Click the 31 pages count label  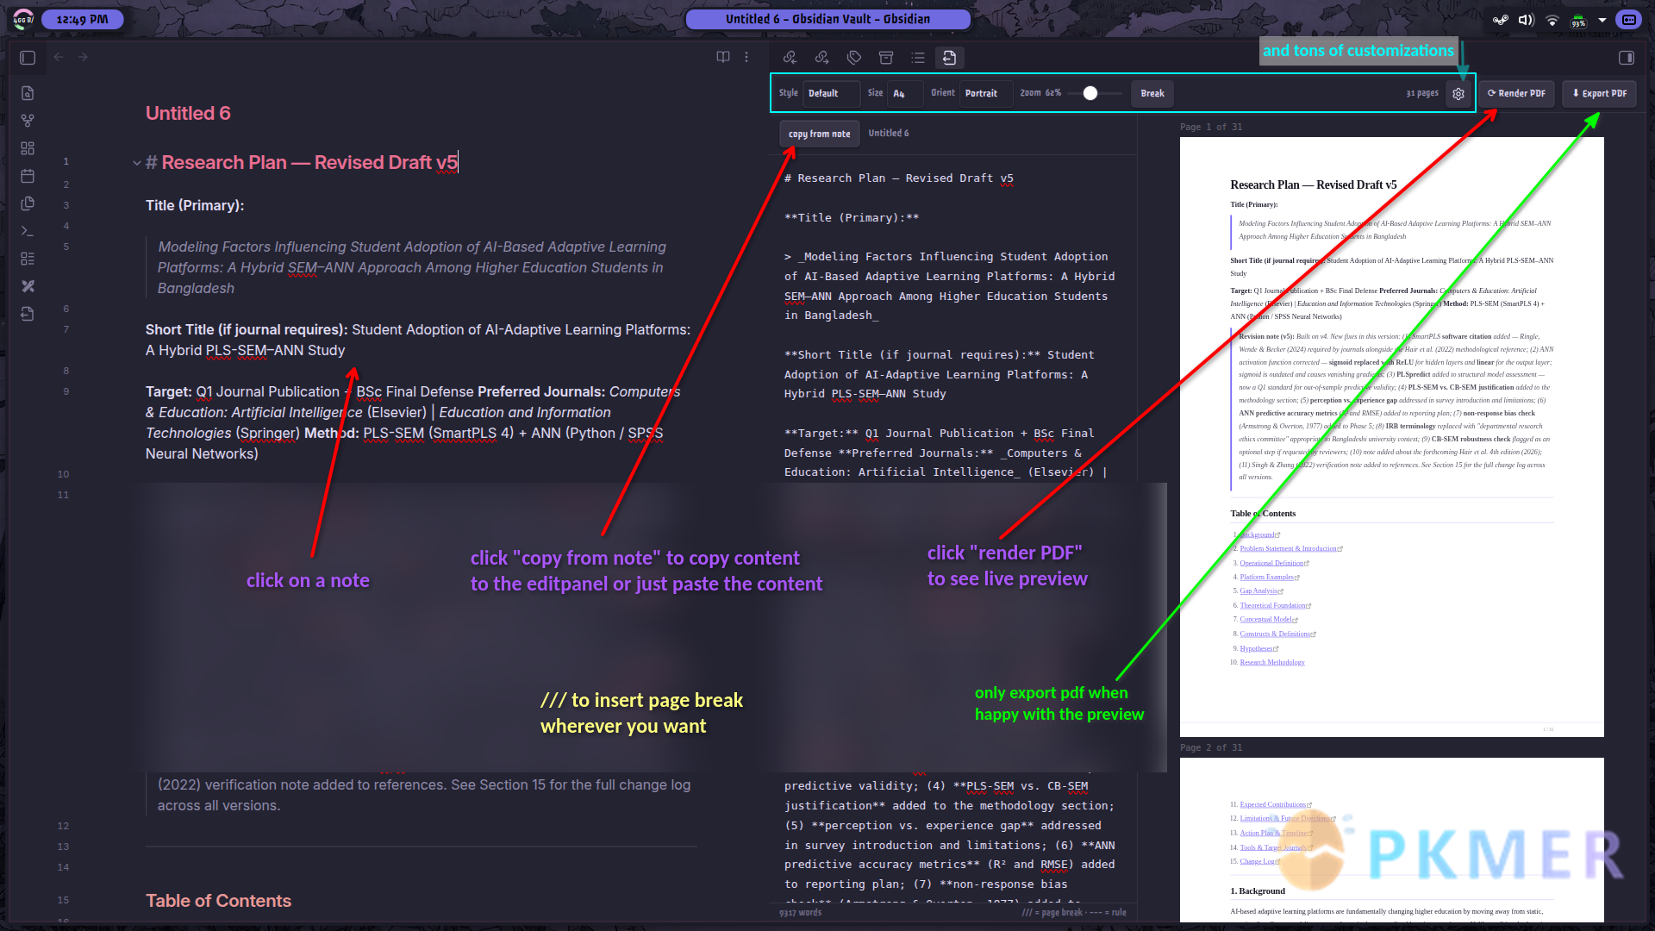tap(1421, 93)
